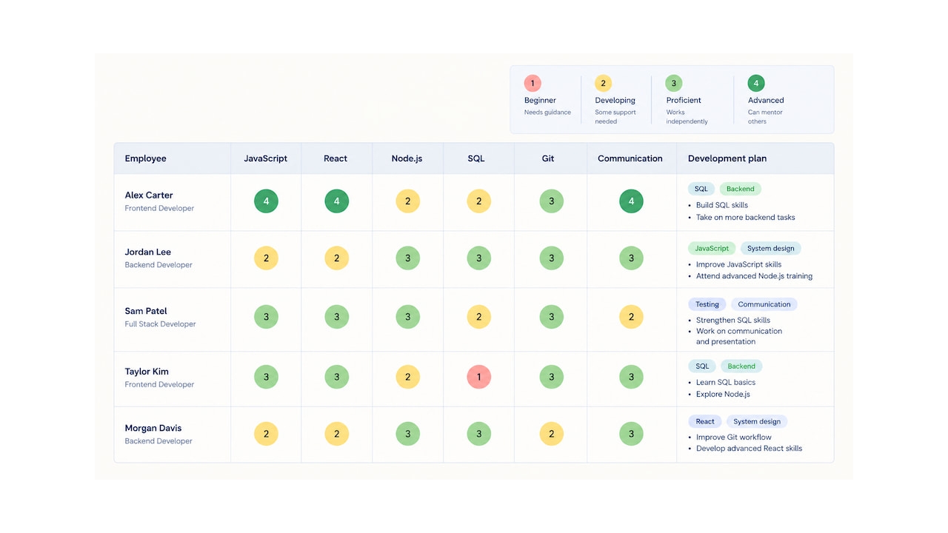948x533 pixels.
Task: Click the Advanced level 4 legend circle
Action: [756, 84]
